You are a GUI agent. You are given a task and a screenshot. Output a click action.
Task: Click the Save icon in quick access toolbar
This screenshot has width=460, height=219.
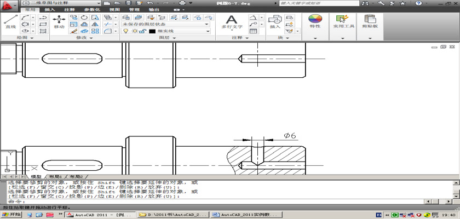coord(127,3)
